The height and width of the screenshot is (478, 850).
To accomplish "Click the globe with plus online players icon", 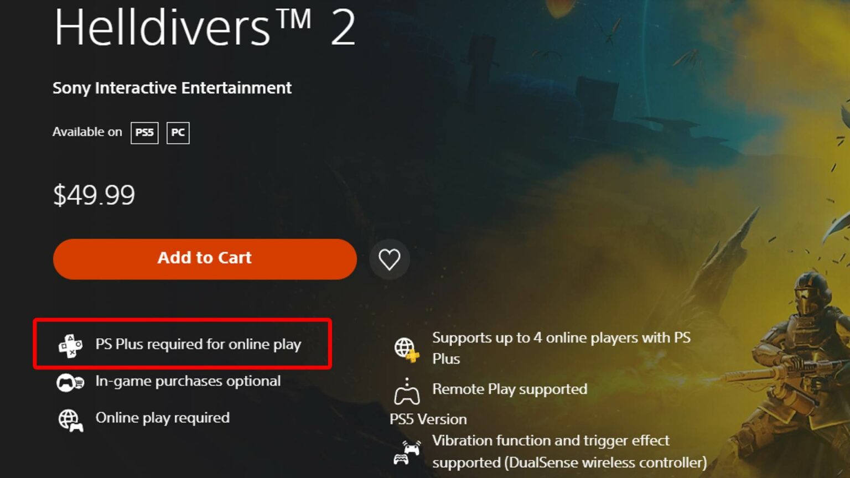I will pos(407,350).
